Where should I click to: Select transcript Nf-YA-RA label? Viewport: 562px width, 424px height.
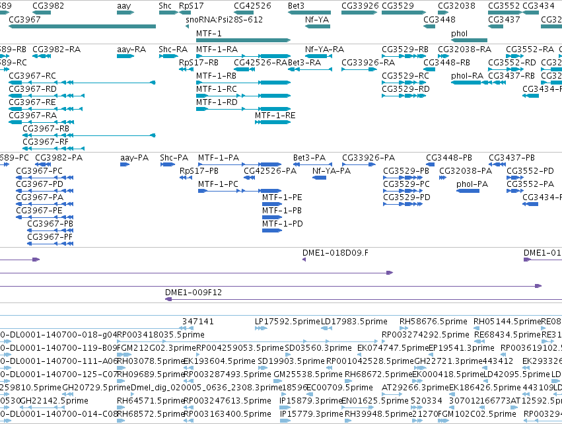point(324,49)
